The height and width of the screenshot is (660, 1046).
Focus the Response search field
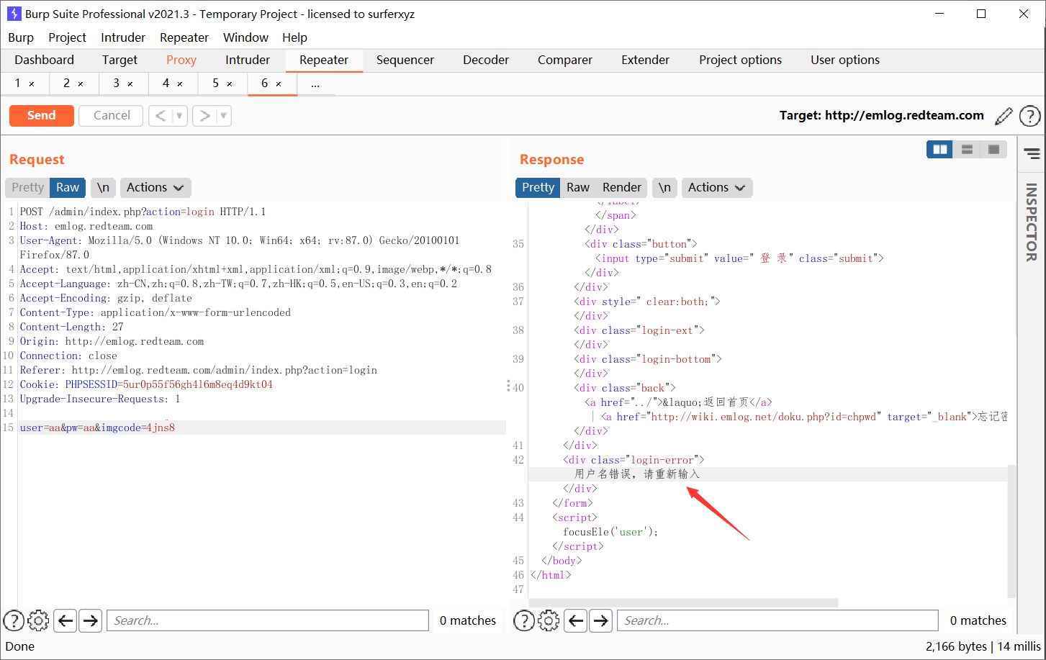[778, 620]
